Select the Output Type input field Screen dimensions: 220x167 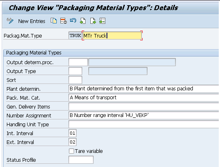[x=75, y=71]
